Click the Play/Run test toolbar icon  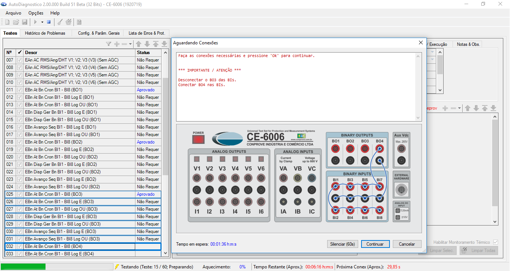36,22
